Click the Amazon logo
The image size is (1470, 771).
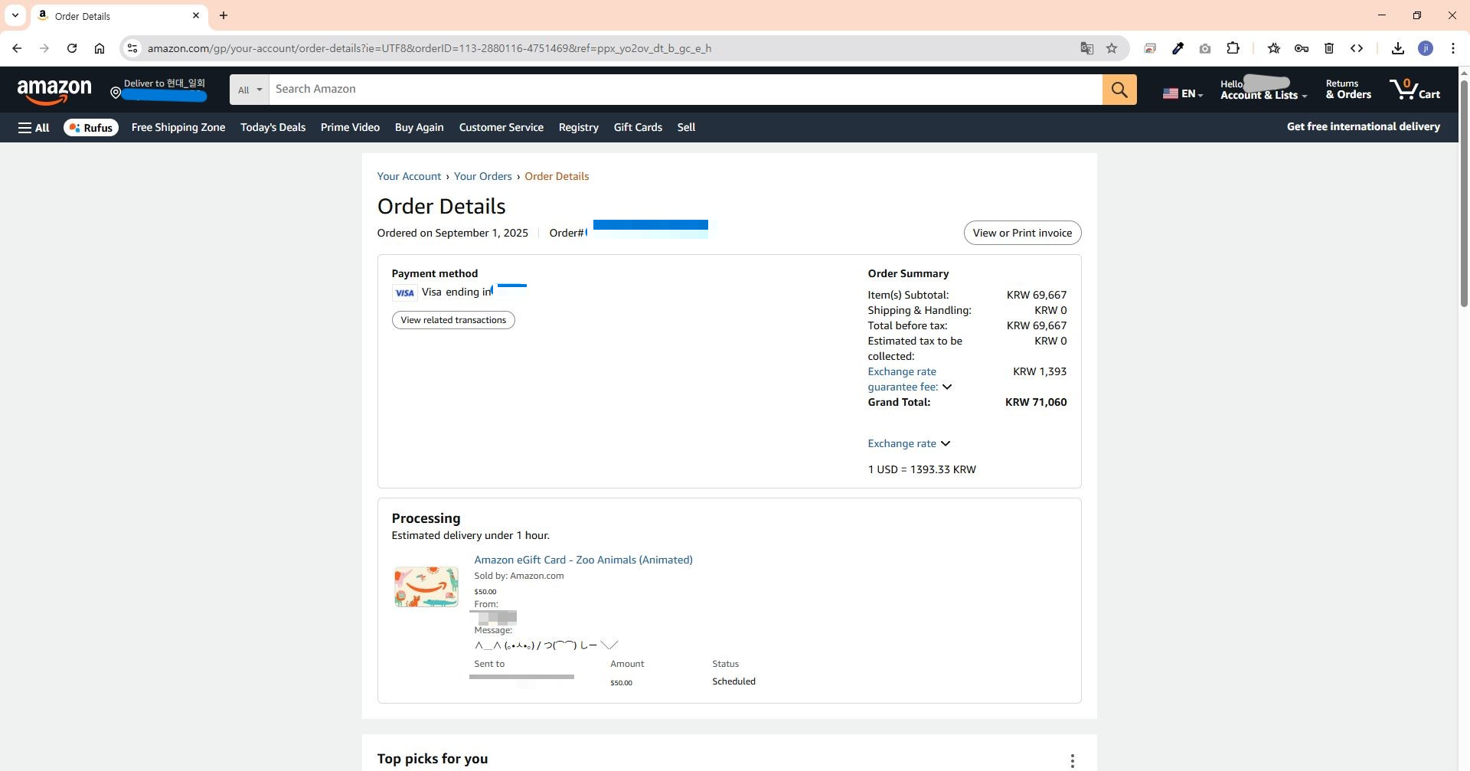[x=54, y=91]
